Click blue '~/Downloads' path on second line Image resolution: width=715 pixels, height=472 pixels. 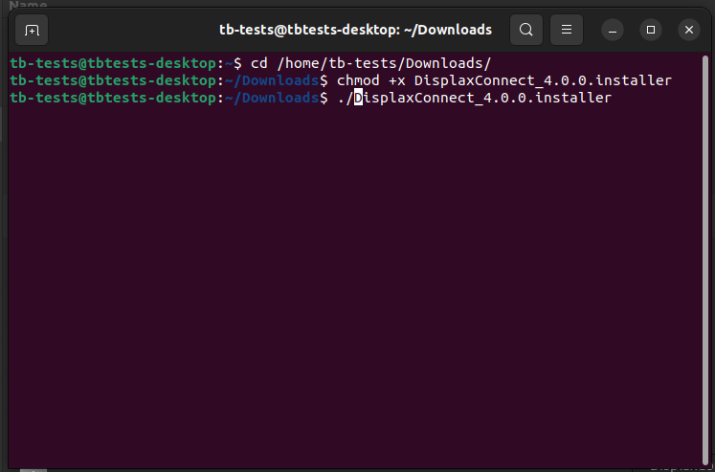tap(272, 80)
